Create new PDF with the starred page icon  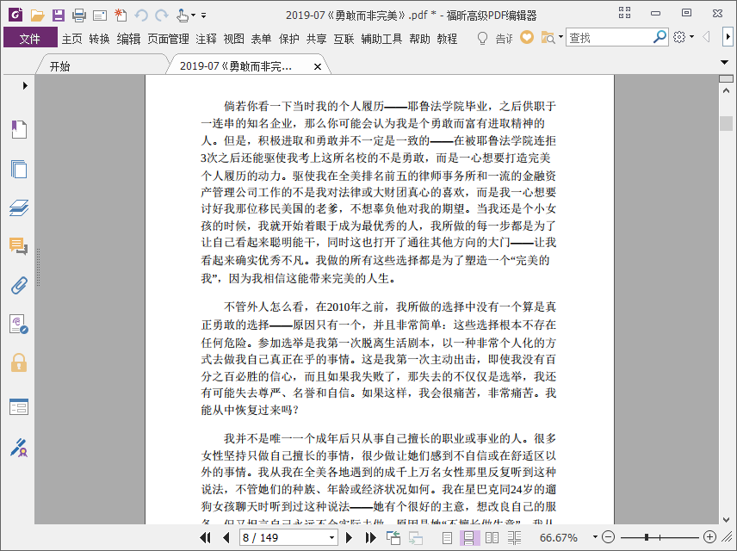(x=121, y=15)
